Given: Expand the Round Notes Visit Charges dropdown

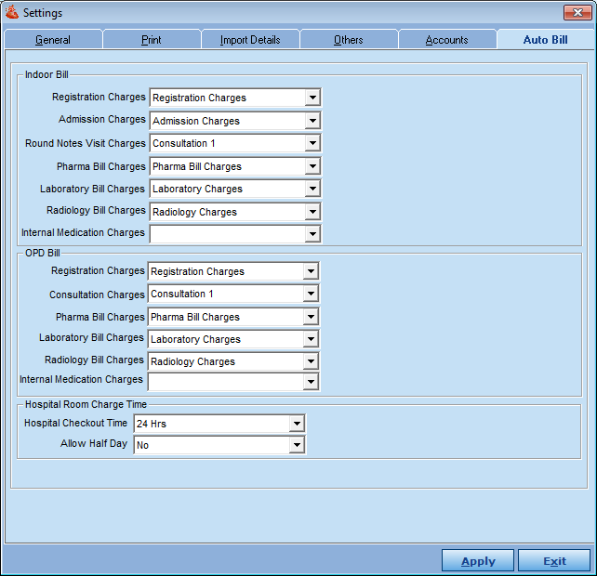Looking at the screenshot, I should (312, 143).
